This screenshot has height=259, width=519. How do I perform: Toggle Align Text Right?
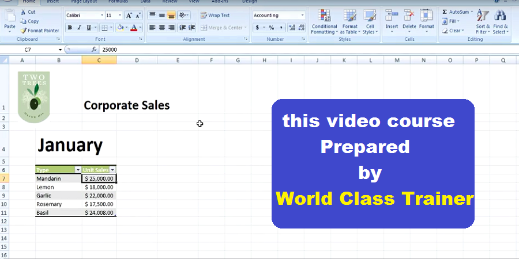171,28
